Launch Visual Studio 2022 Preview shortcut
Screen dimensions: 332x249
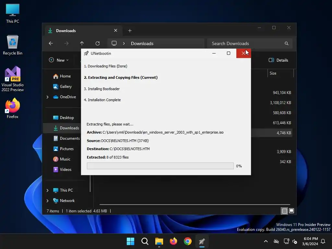[13, 79]
